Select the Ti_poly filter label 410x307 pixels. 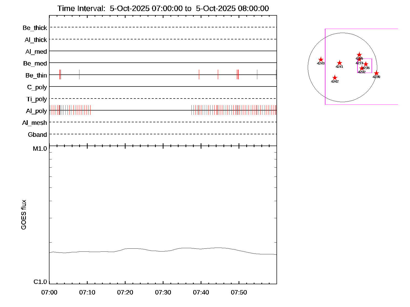(x=37, y=99)
